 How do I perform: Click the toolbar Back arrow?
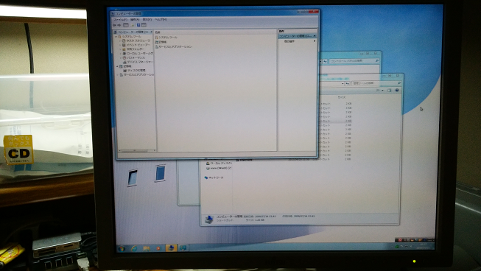114,25
